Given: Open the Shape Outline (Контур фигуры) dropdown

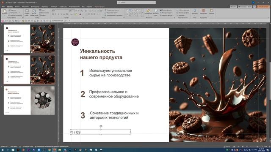Looking at the screenshot, I should [x=166, y=13].
